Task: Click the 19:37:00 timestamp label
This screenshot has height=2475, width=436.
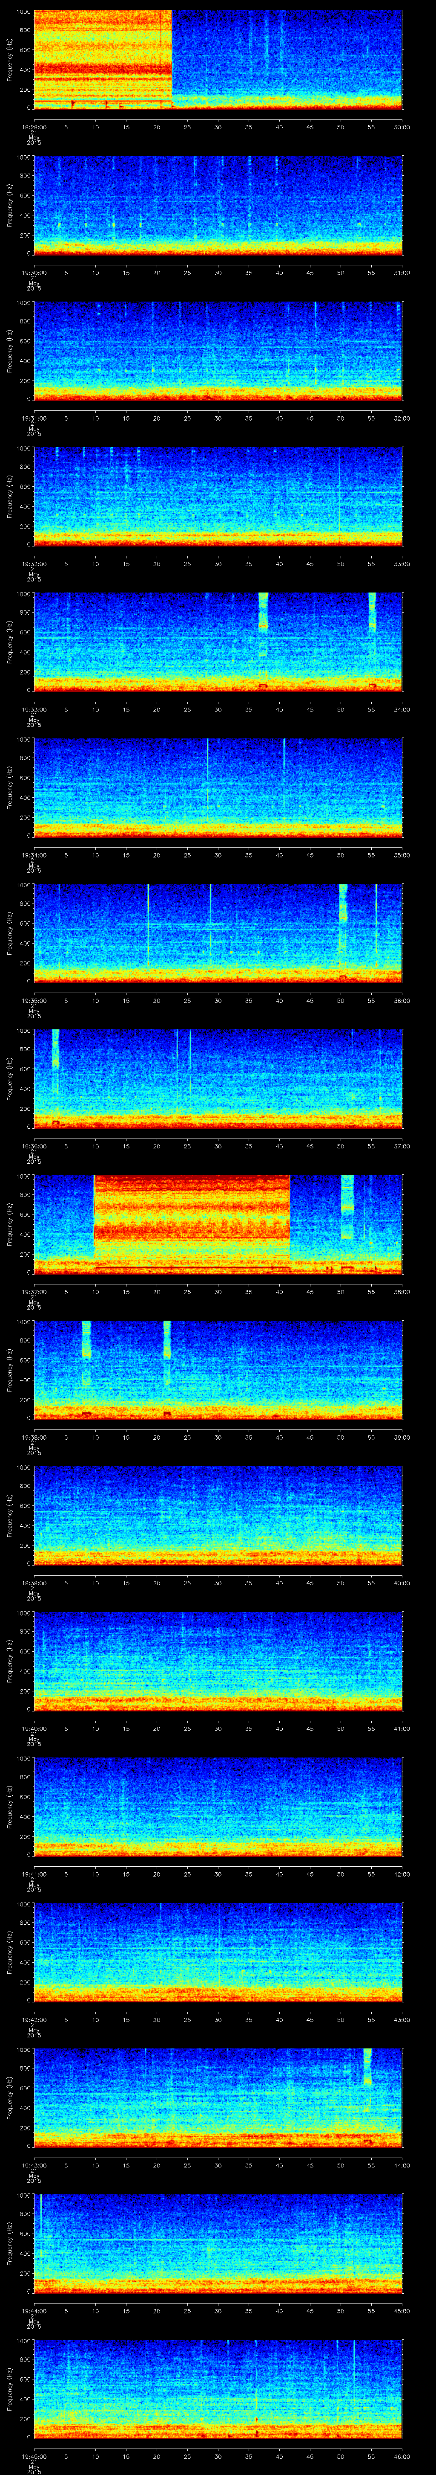Action: coord(34,1291)
